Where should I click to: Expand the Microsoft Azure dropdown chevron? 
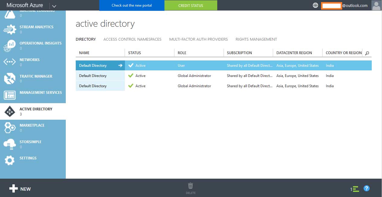point(54,6)
